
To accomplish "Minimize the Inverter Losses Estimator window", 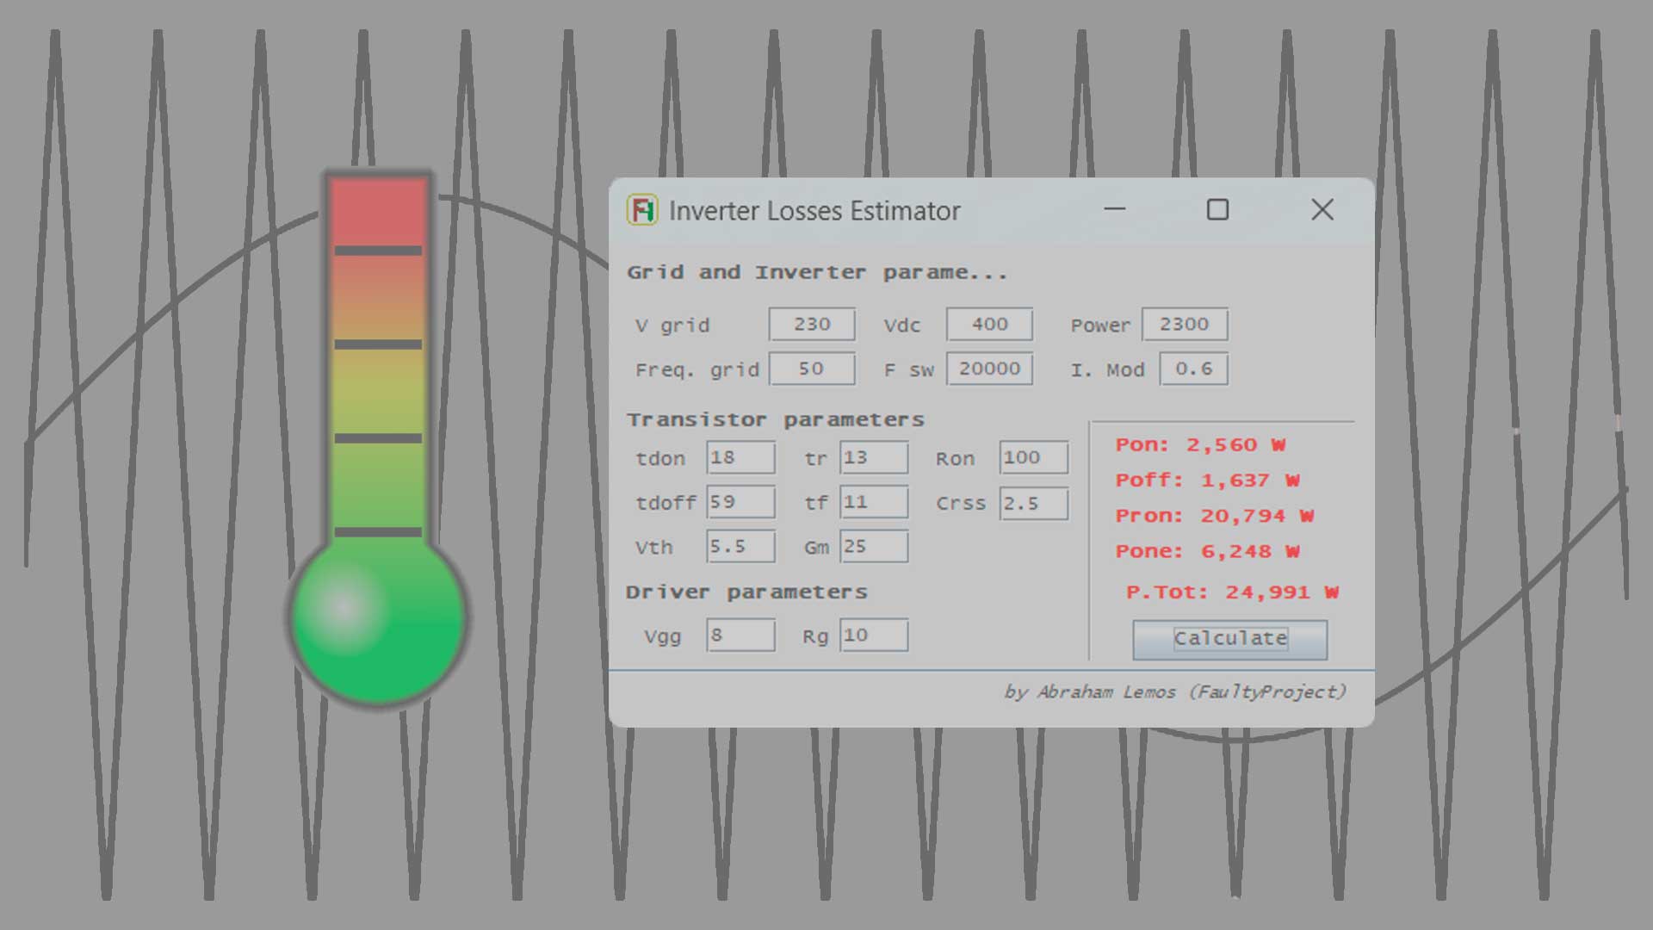I will (x=1115, y=209).
